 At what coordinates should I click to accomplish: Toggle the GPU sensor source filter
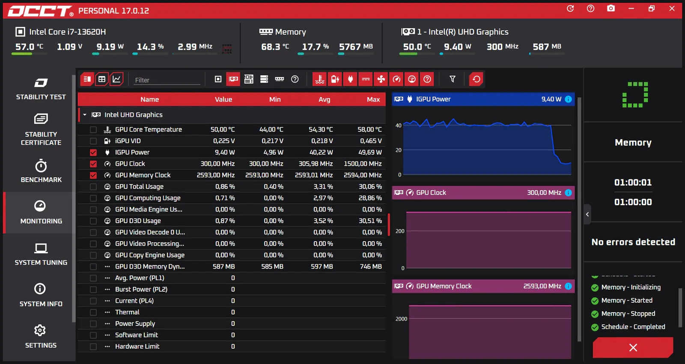click(x=233, y=79)
